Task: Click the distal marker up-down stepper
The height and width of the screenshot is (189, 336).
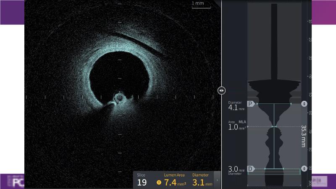Action: pyautogui.click(x=304, y=168)
